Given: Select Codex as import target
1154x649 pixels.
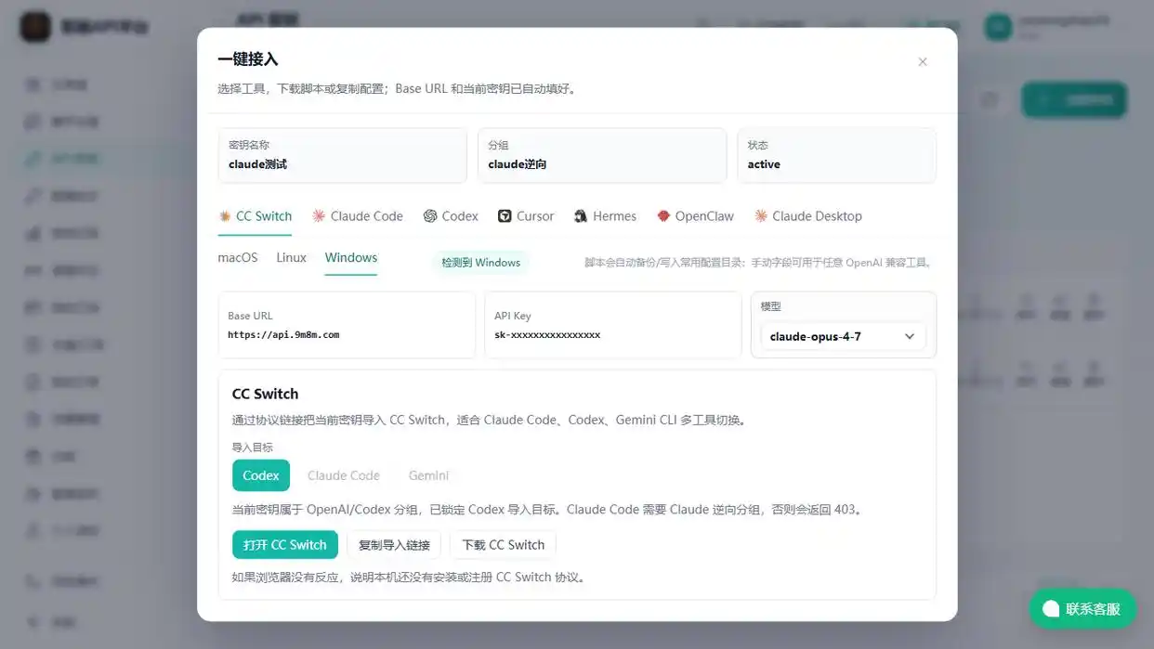Looking at the screenshot, I should click(x=261, y=475).
